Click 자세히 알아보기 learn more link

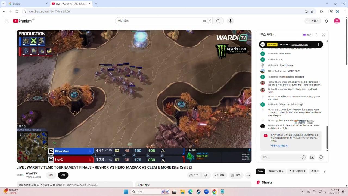(x=279, y=146)
